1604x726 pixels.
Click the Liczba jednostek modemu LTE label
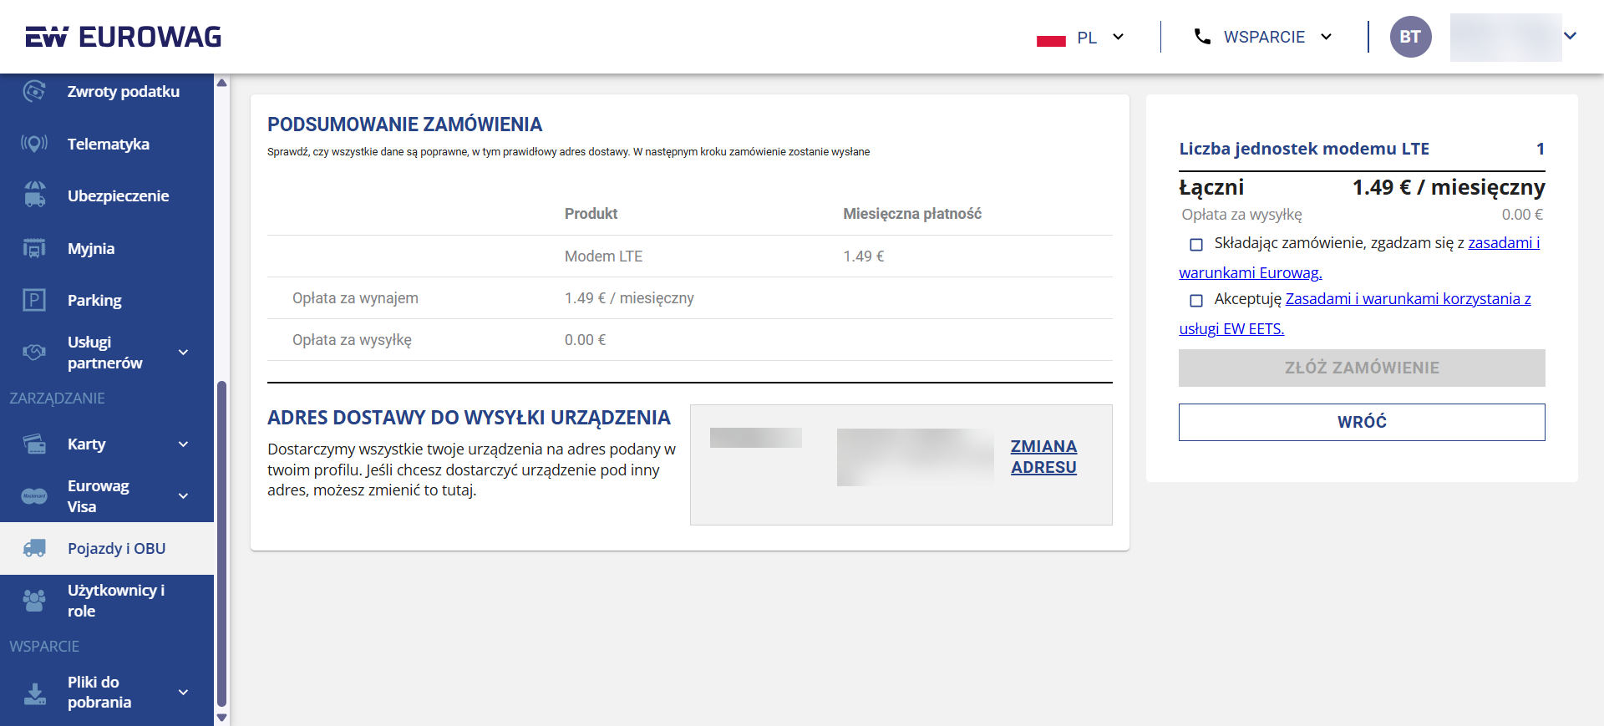tap(1304, 149)
